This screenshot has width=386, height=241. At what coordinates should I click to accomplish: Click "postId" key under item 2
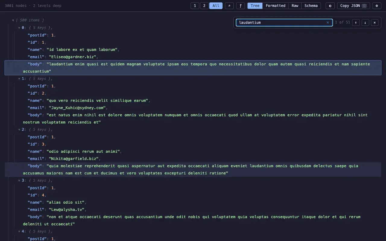(37, 137)
